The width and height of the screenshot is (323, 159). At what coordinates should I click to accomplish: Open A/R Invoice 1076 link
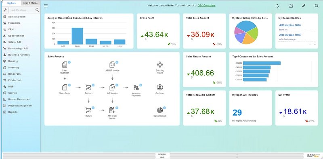287,25
